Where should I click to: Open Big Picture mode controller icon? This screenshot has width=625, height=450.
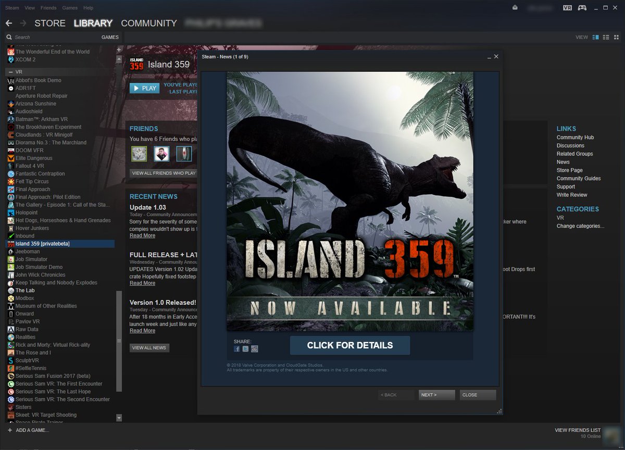click(x=582, y=8)
